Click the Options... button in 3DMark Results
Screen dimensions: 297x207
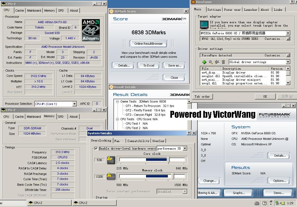point(280,181)
